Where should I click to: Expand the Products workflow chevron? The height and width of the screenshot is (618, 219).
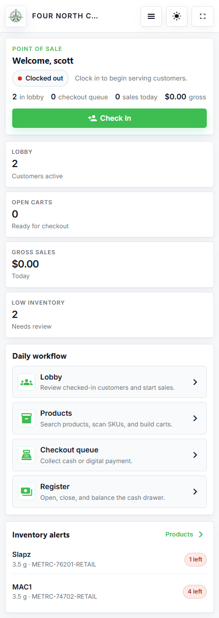(x=195, y=418)
